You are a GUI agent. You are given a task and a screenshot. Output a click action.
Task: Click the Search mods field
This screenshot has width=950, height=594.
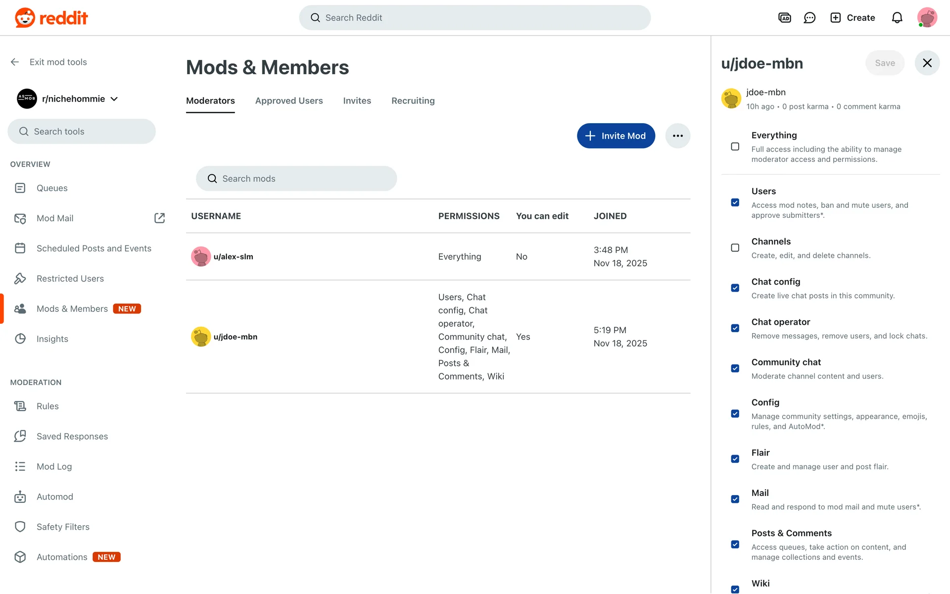[x=296, y=179]
